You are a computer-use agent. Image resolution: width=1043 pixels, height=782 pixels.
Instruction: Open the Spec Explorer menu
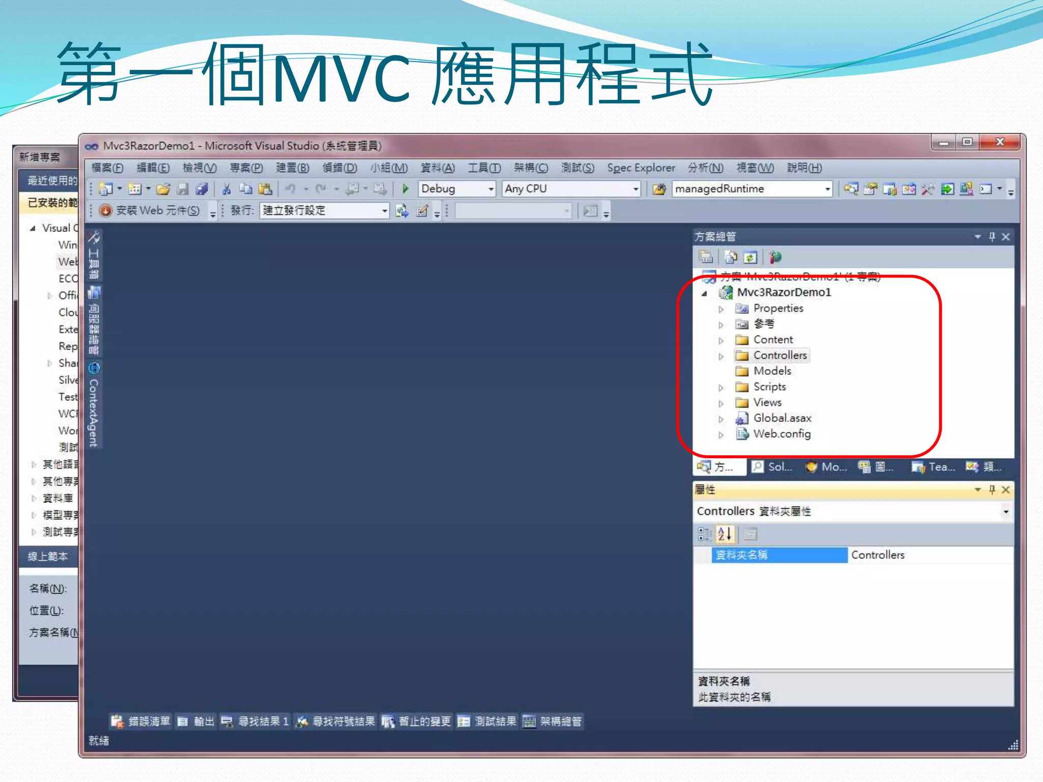coord(641,168)
